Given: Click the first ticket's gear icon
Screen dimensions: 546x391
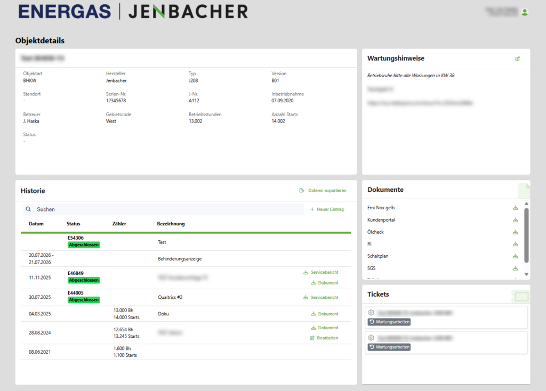Looking at the screenshot, I should (x=371, y=312).
